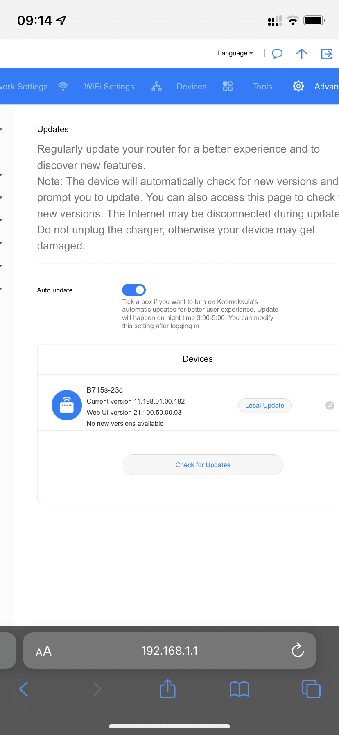Reload the page with the refresh icon

[298, 650]
